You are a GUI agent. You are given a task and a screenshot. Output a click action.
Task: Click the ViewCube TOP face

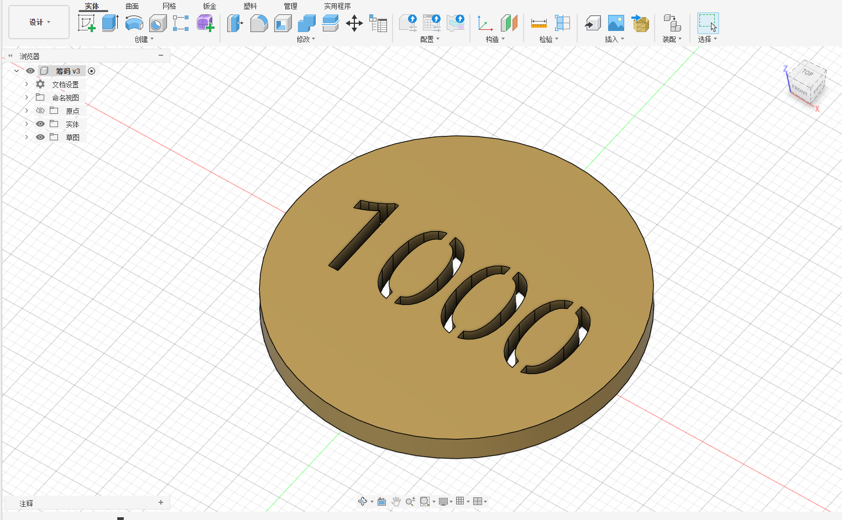(808, 72)
